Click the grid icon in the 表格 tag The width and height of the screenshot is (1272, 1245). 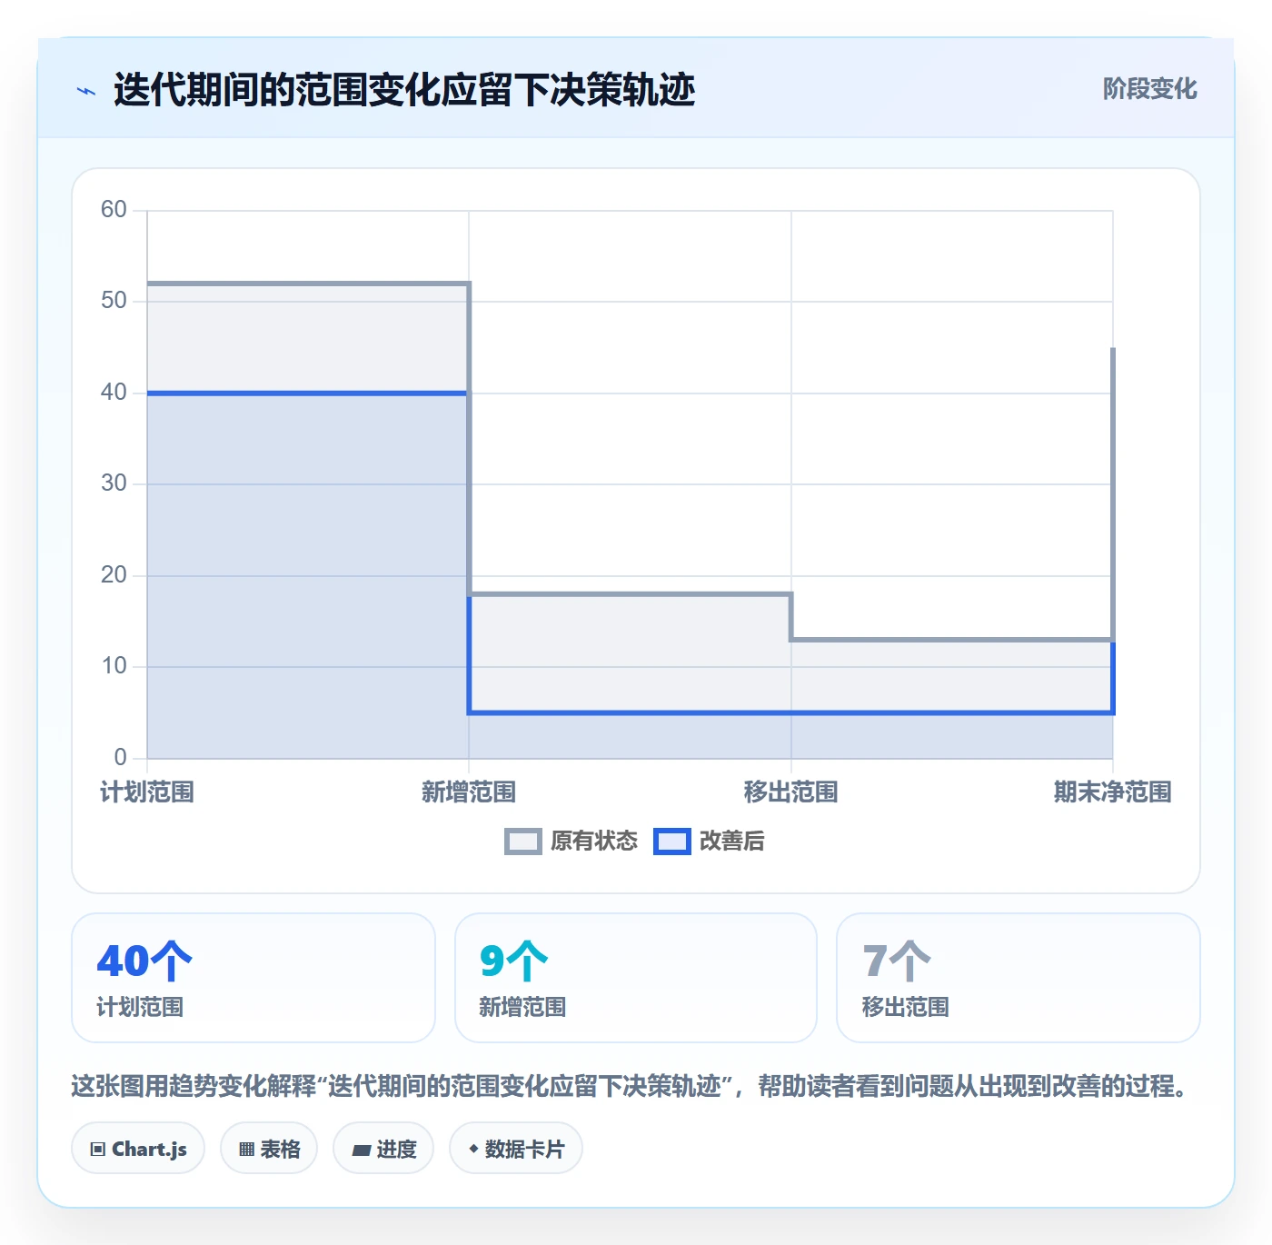pyautogui.click(x=246, y=1150)
